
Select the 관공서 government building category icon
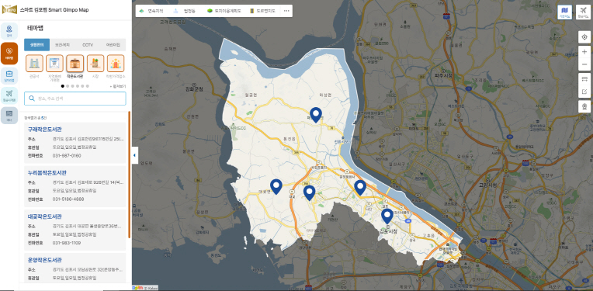tap(34, 63)
